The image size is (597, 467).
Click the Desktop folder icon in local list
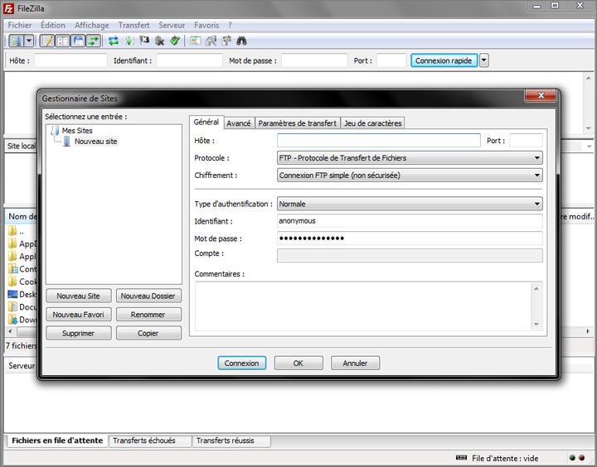click(12, 294)
